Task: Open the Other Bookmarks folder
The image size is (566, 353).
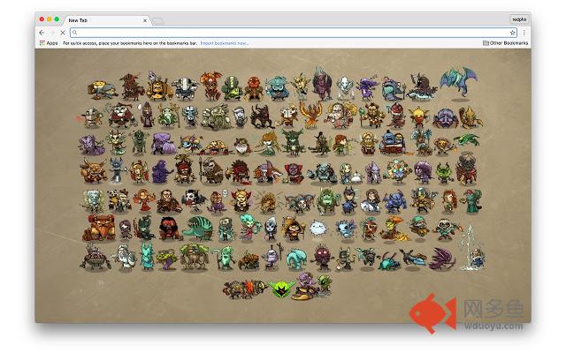Action: [x=505, y=43]
